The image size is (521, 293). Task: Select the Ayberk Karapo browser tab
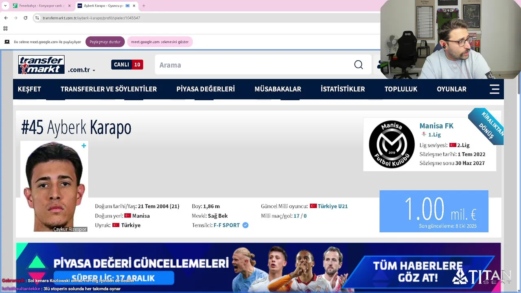(107, 6)
